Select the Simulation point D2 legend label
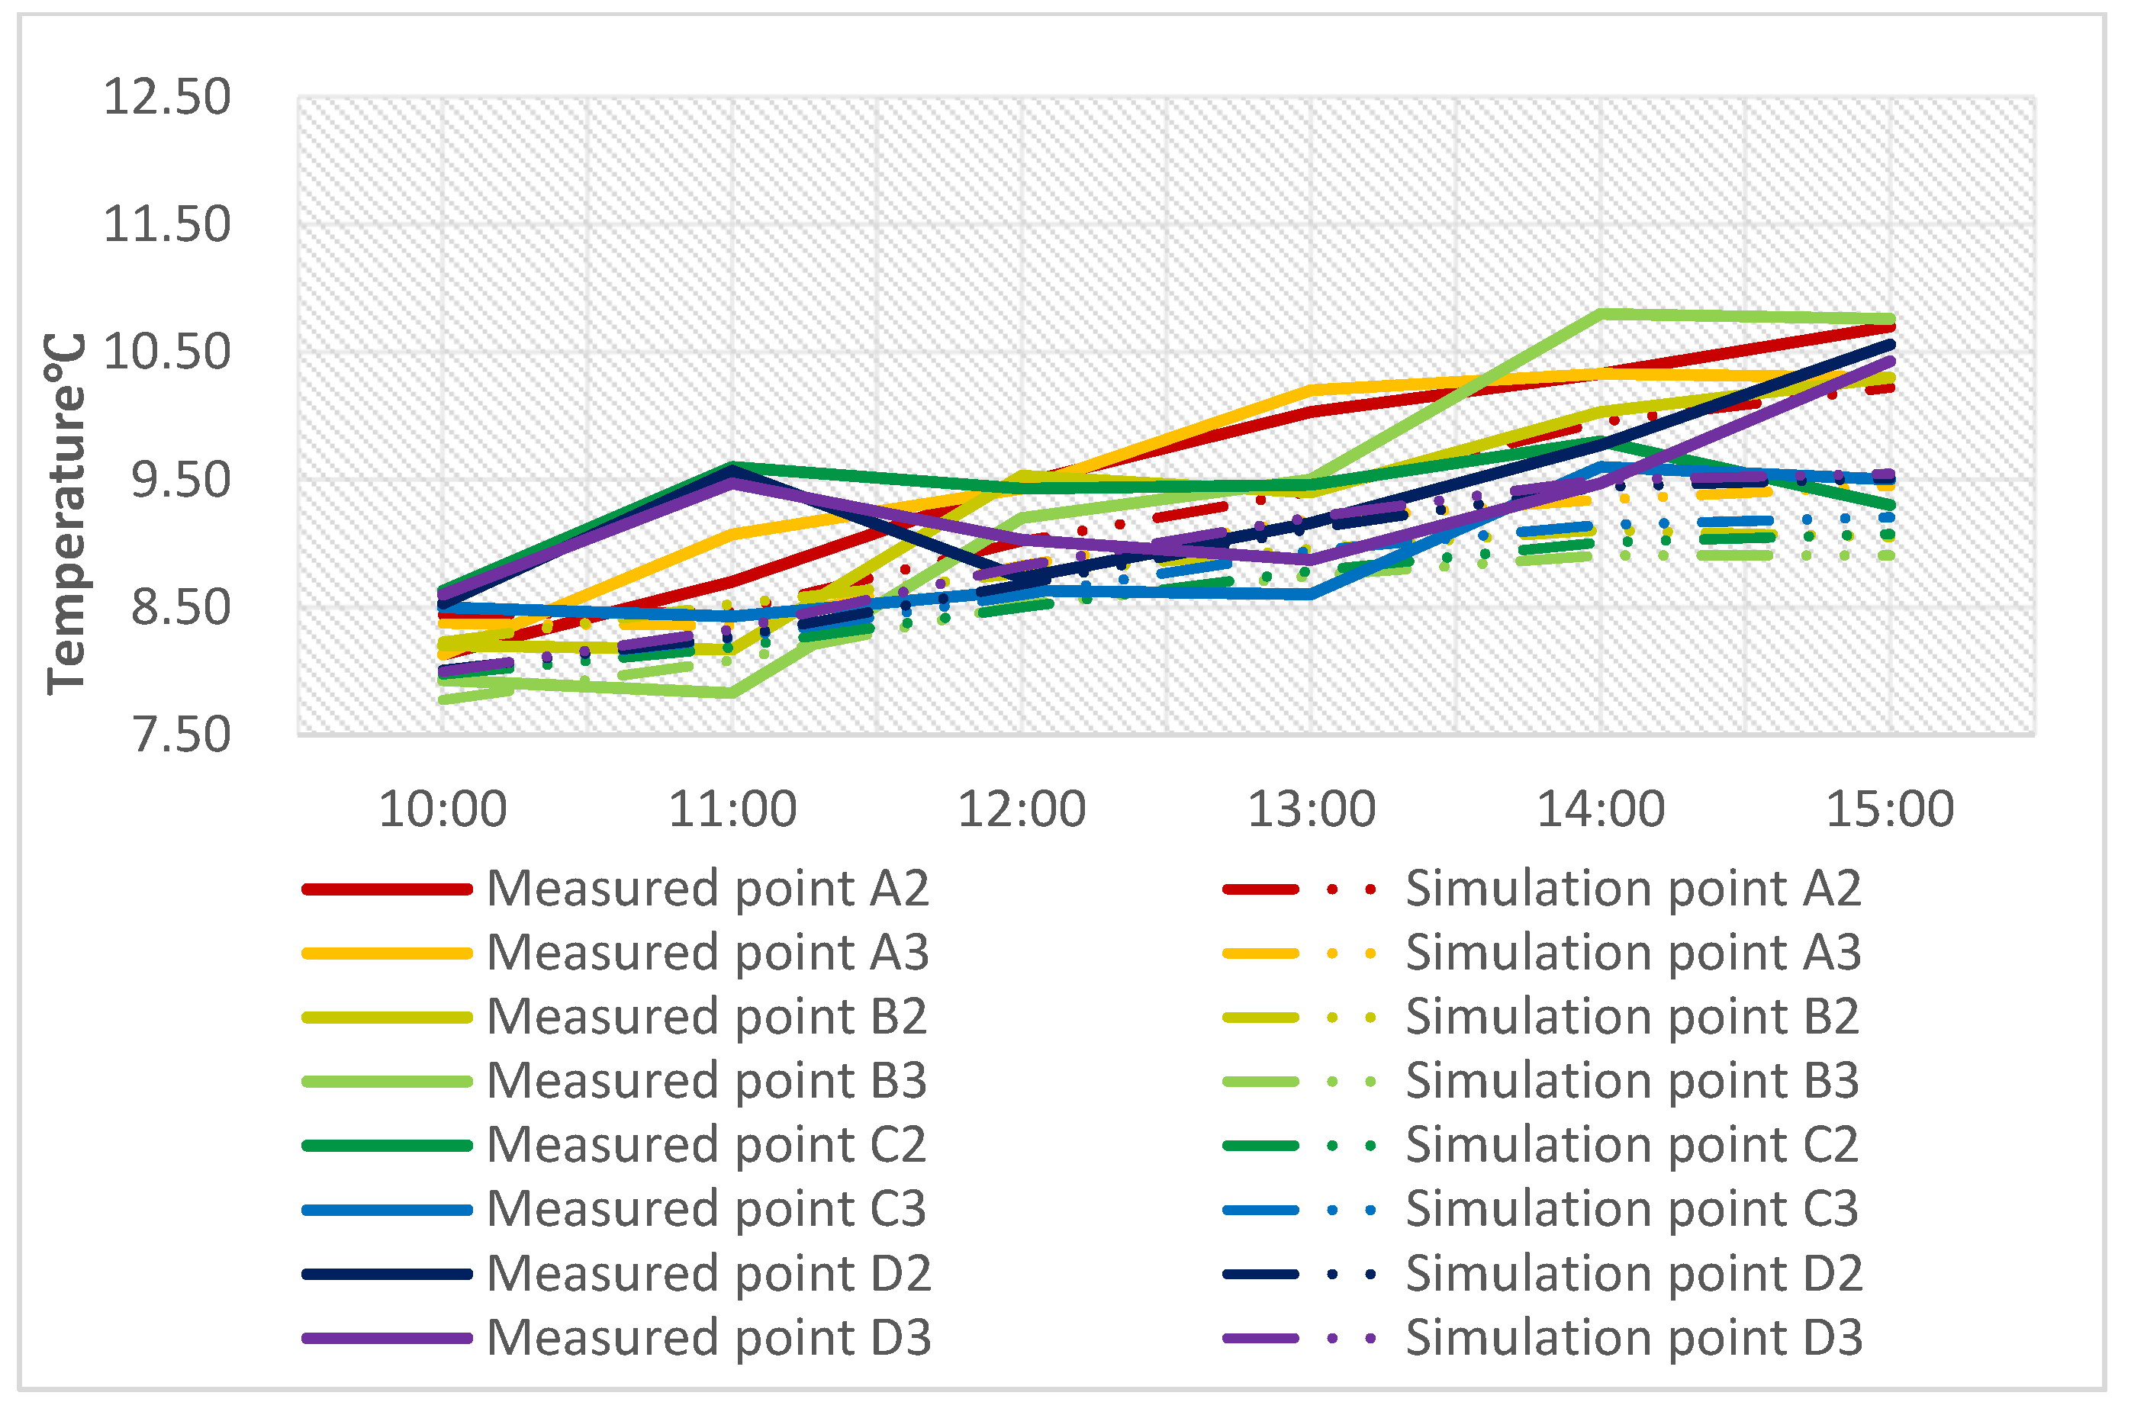Image resolution: width=2131 pixels, height=1415 pixels. tap(1634, 1273)
